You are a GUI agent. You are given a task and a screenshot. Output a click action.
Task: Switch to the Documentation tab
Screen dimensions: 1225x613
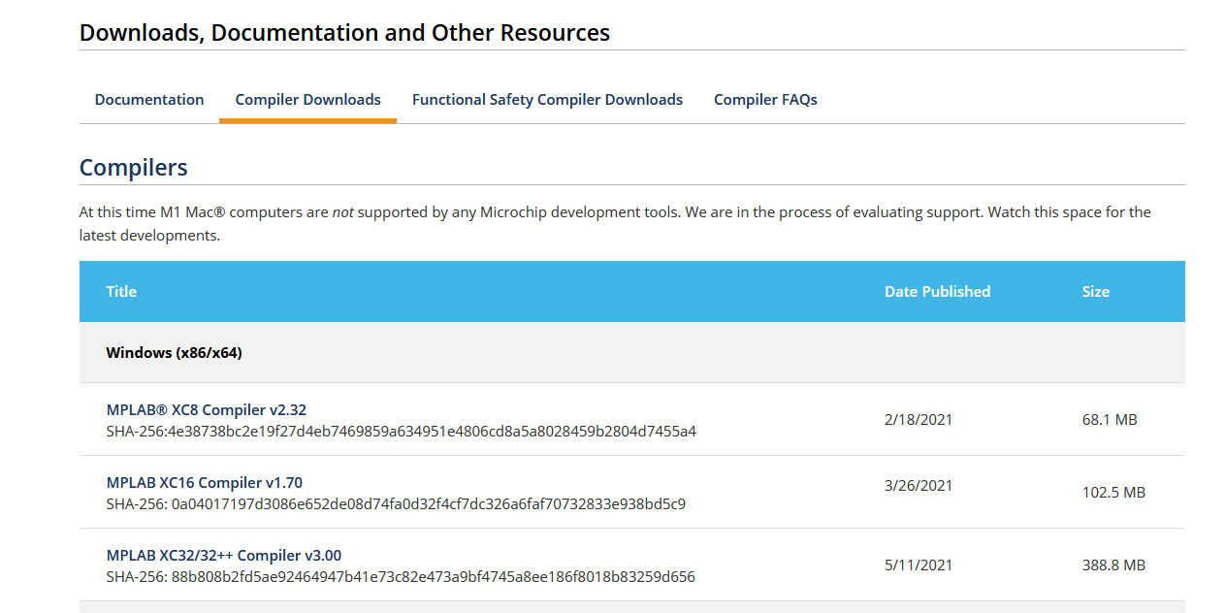tap(149, 100)
